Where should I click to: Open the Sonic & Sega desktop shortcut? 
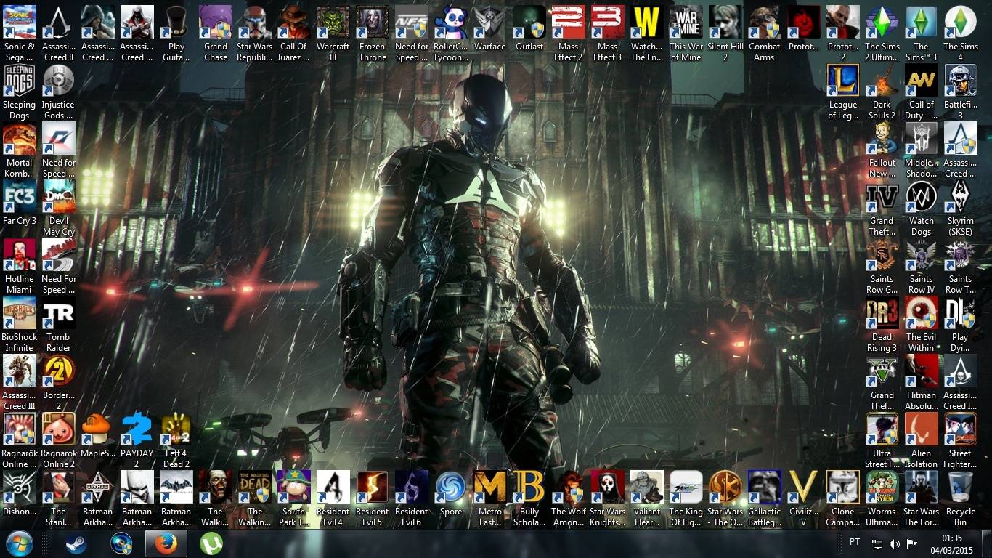point(20,22)
